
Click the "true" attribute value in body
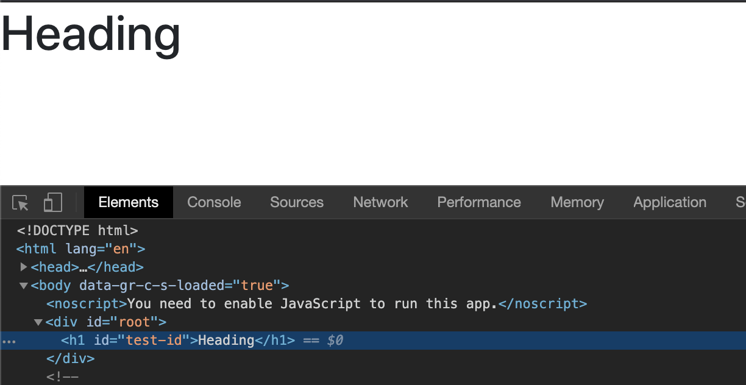(258, 285)
